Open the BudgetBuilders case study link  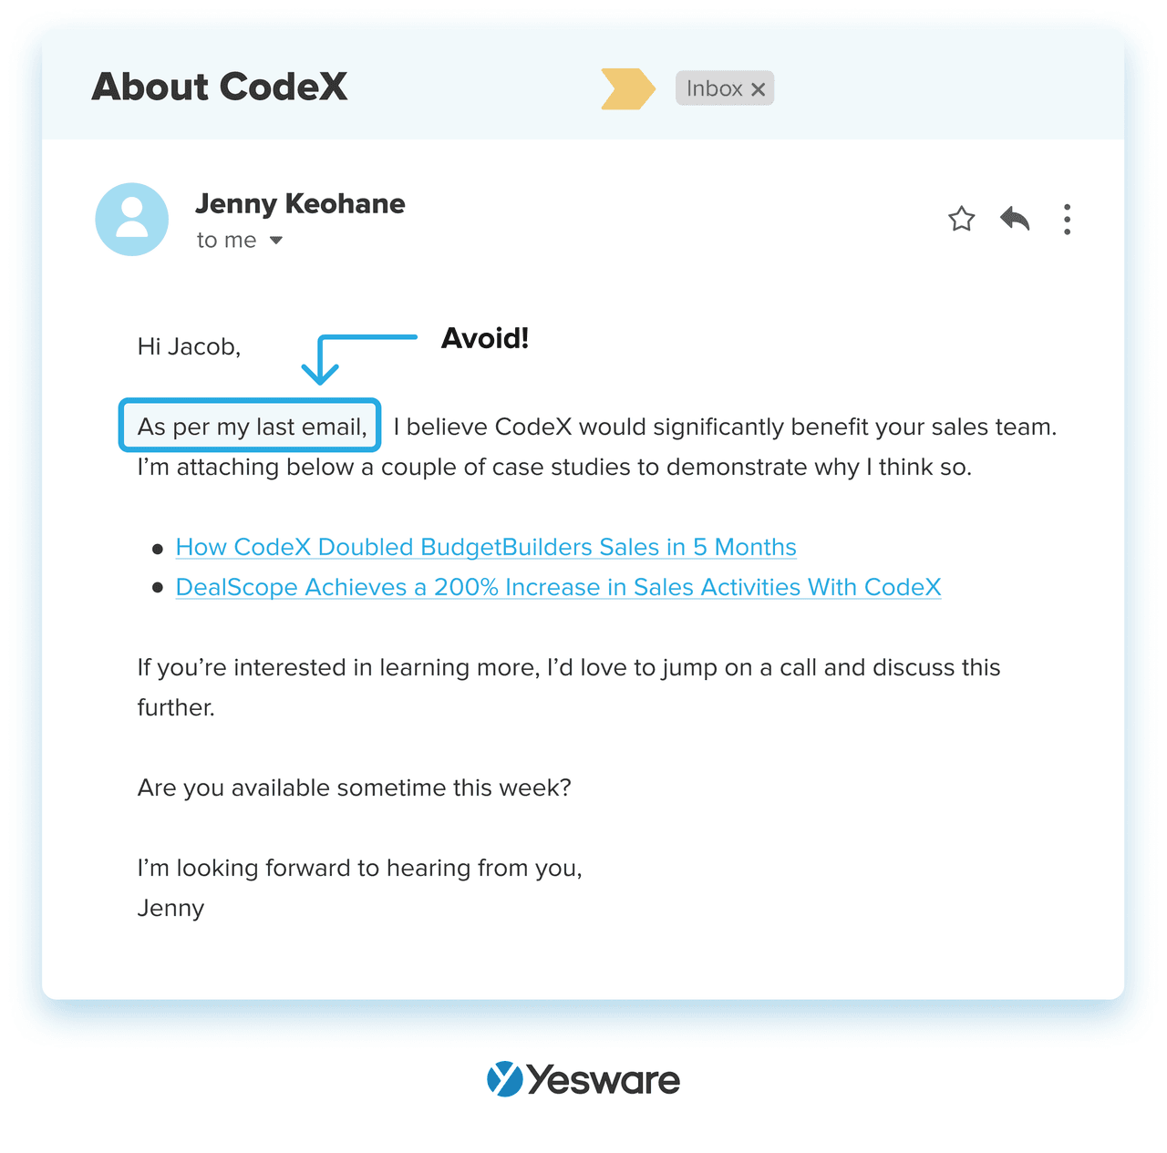click(486, 547)
